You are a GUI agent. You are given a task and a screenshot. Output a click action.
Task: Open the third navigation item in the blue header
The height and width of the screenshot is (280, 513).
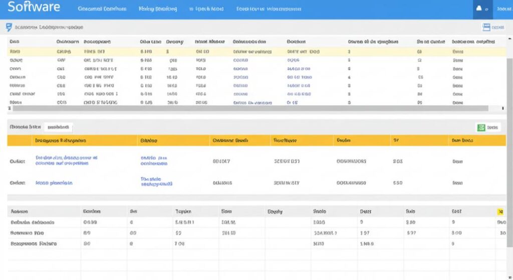click(206, 9)
